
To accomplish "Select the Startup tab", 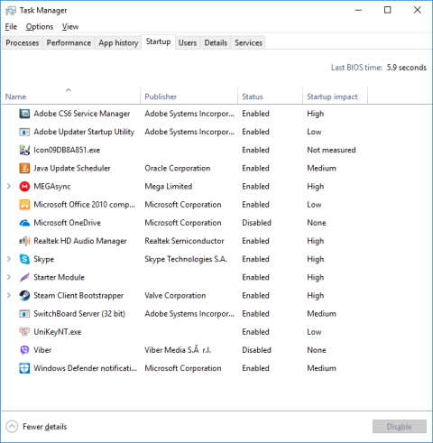I will coord(158,42).
